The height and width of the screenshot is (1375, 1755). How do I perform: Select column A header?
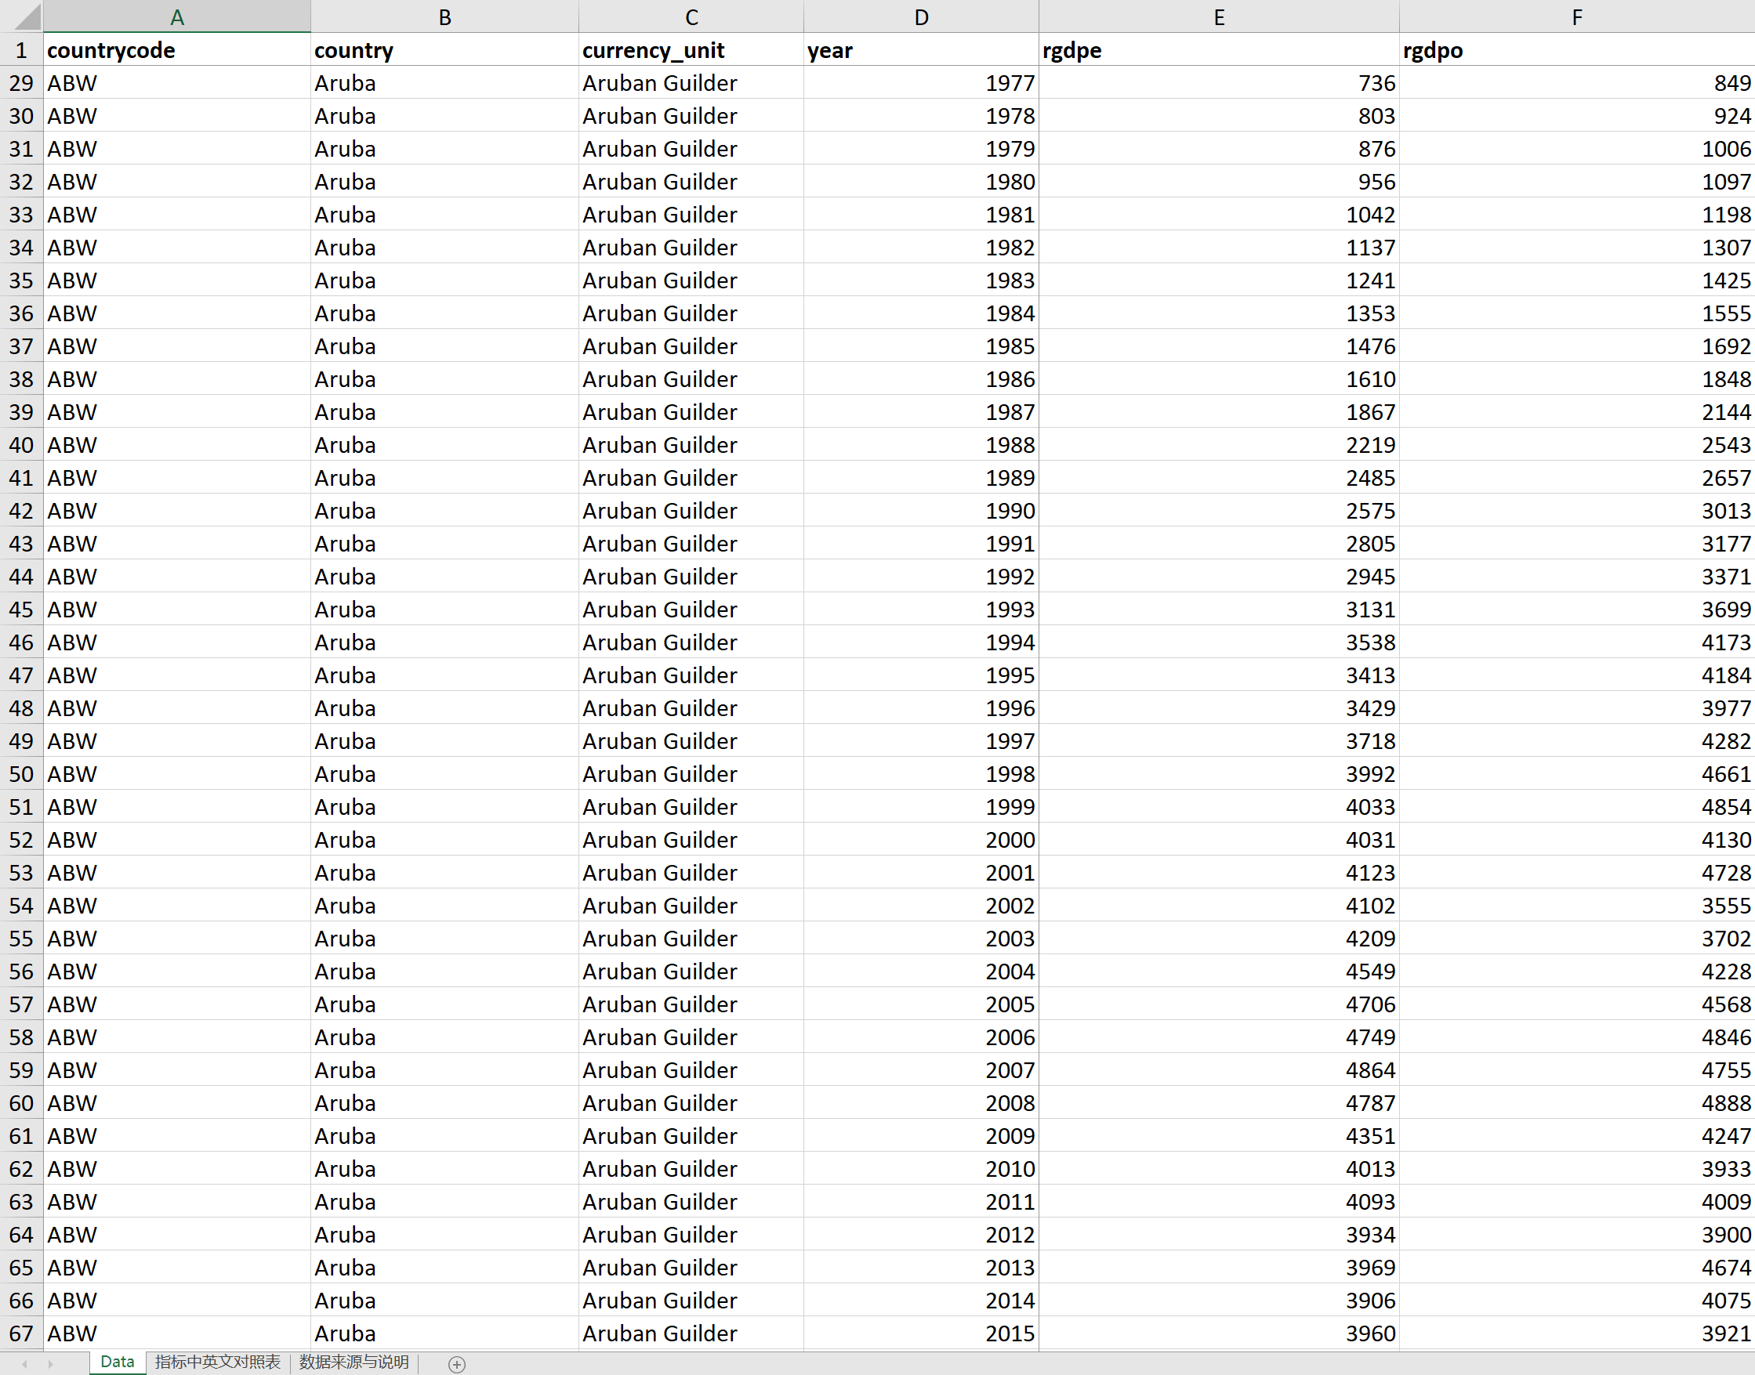[177, 17]
